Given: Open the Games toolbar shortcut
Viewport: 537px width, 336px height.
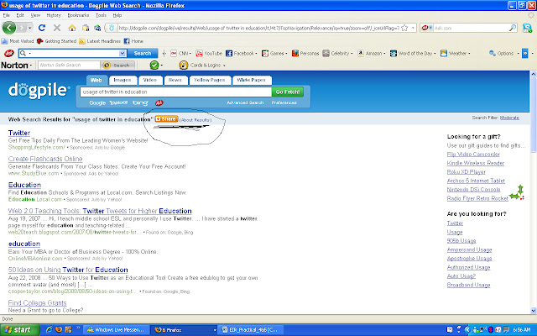Looking at the screenshot, I should click(x=274, y=53).
